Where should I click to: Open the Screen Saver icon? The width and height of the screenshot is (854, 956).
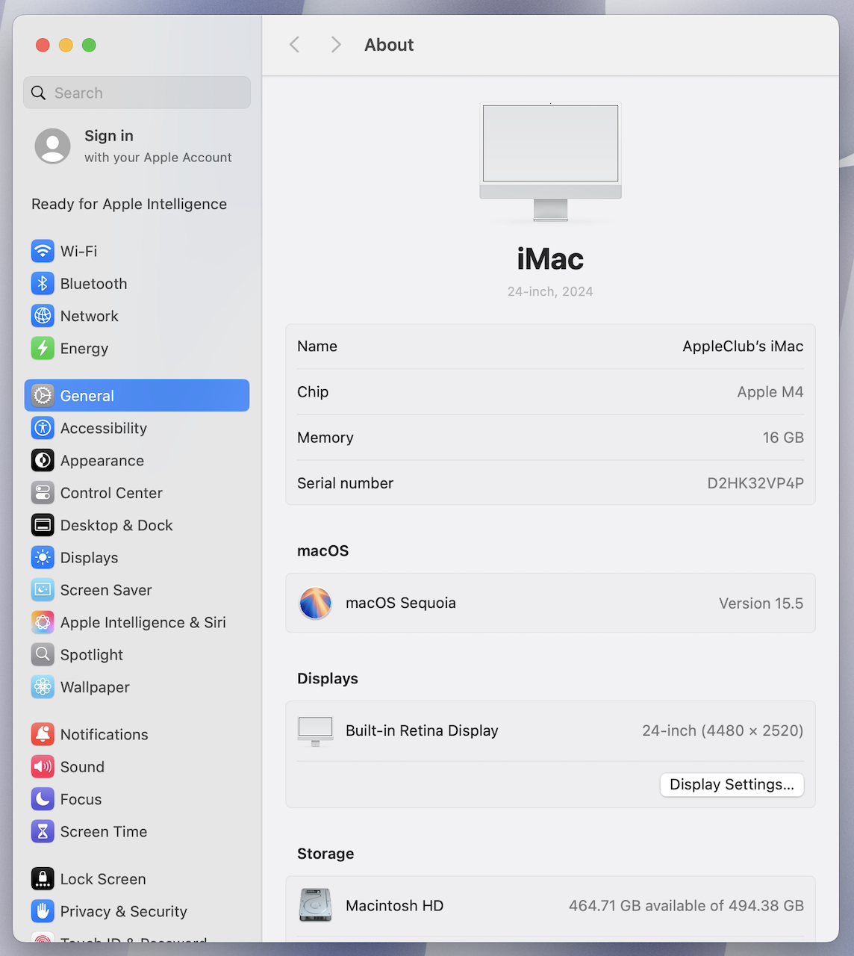[x=43, y=590]
